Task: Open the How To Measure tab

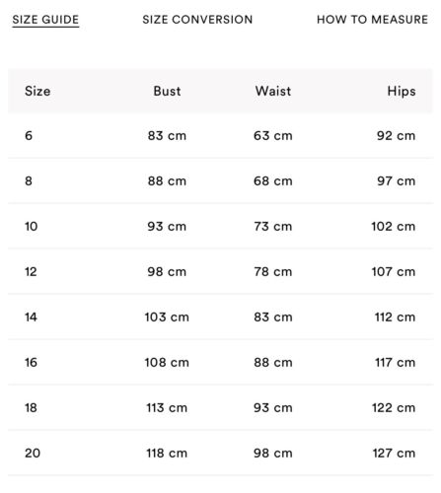Action: 372,20
